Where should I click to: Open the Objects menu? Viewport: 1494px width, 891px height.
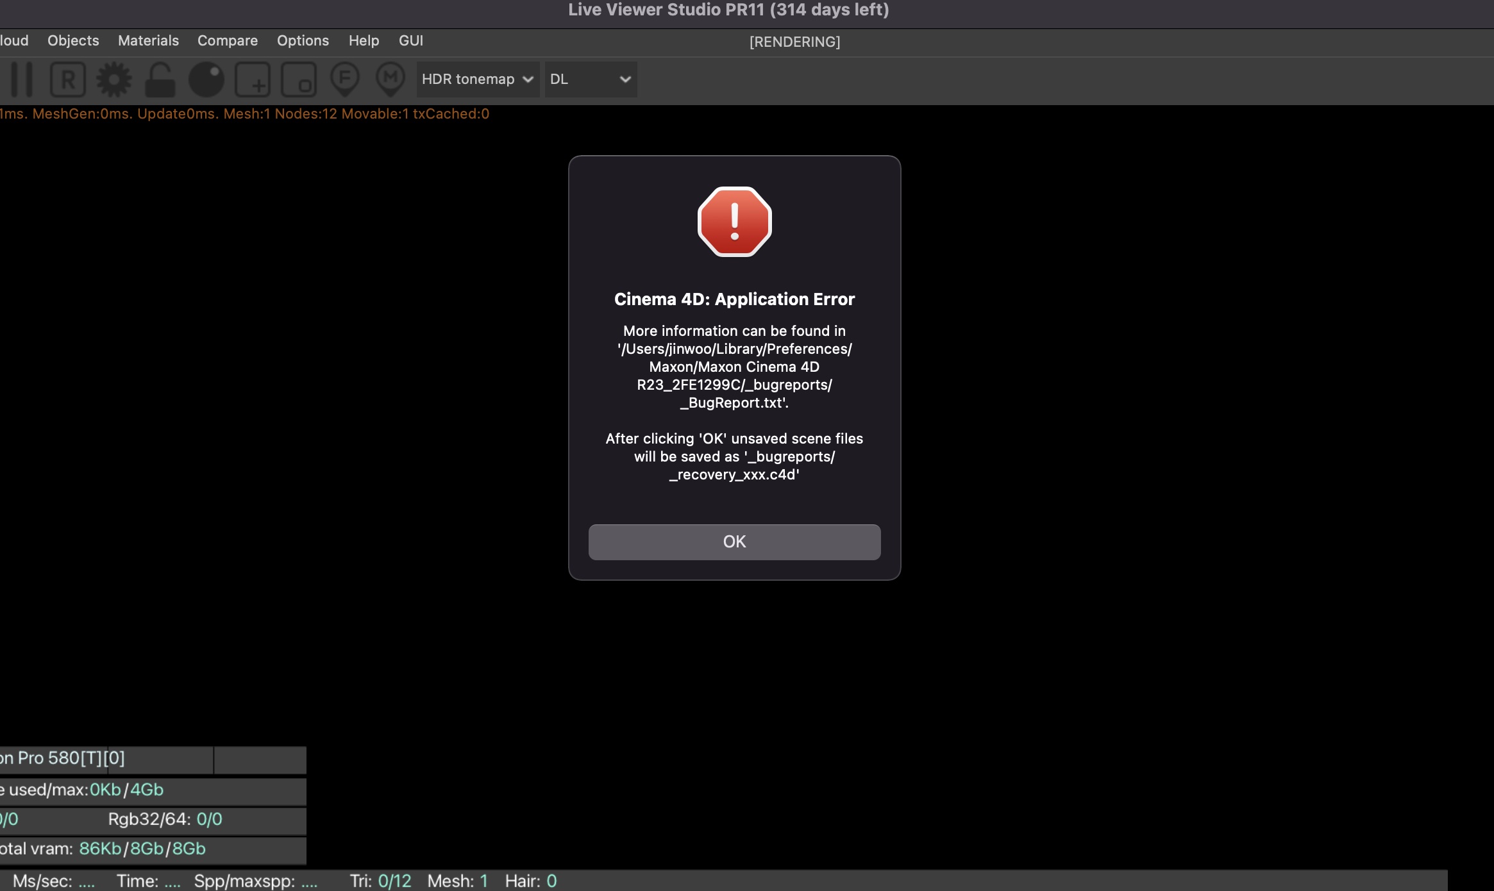(73, 40)
